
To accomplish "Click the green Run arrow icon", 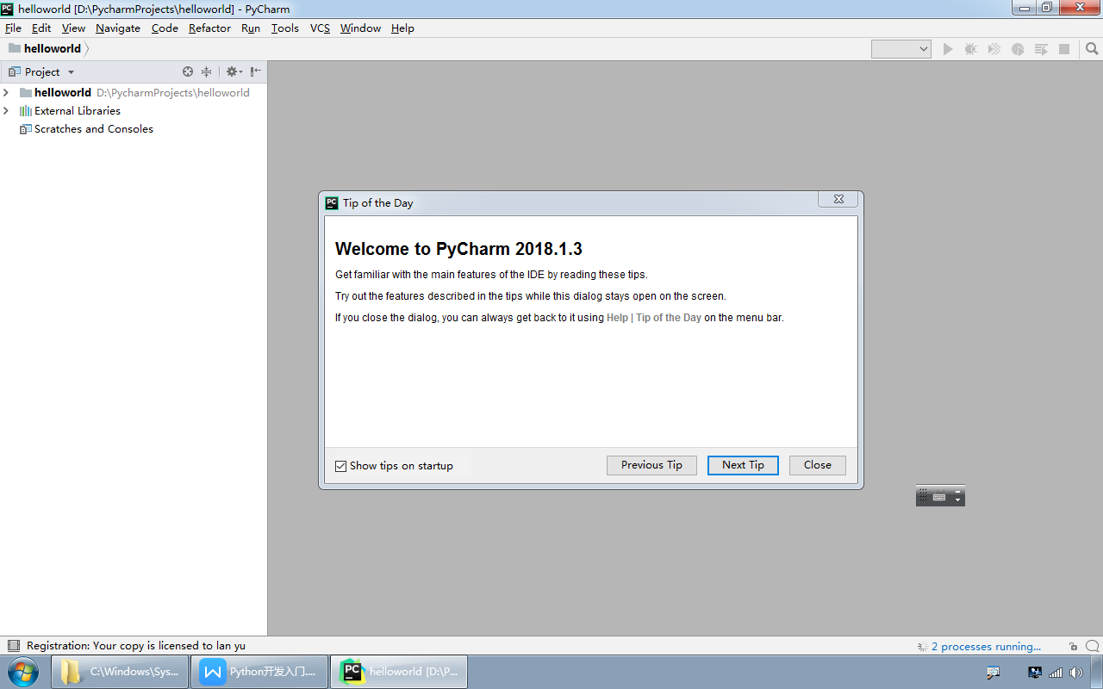I will [948, 49].
